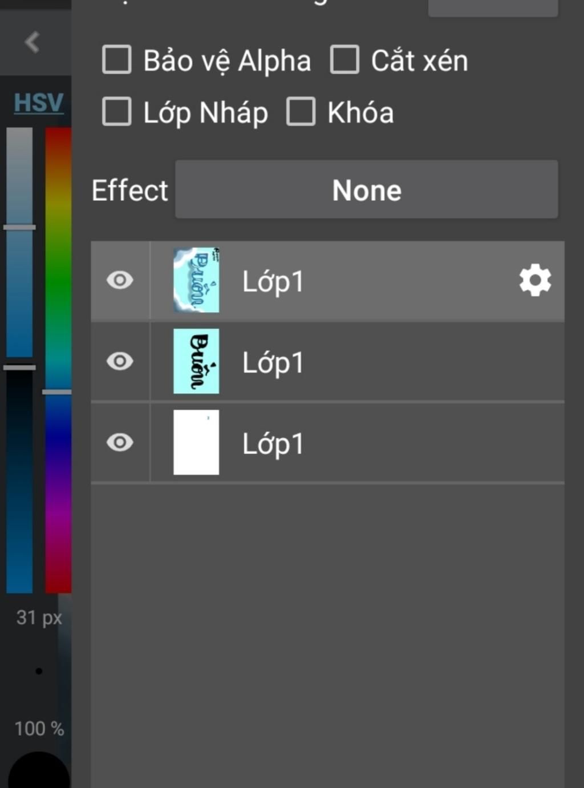This screenshot has height=788, width=584.
Task: Click the black current color swatch
Action: coord(39,773)
